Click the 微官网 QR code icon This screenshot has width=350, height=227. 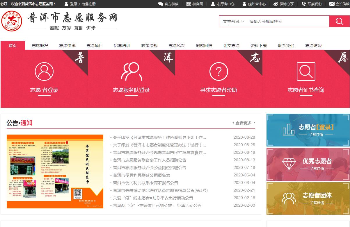[x=189, y=4]
